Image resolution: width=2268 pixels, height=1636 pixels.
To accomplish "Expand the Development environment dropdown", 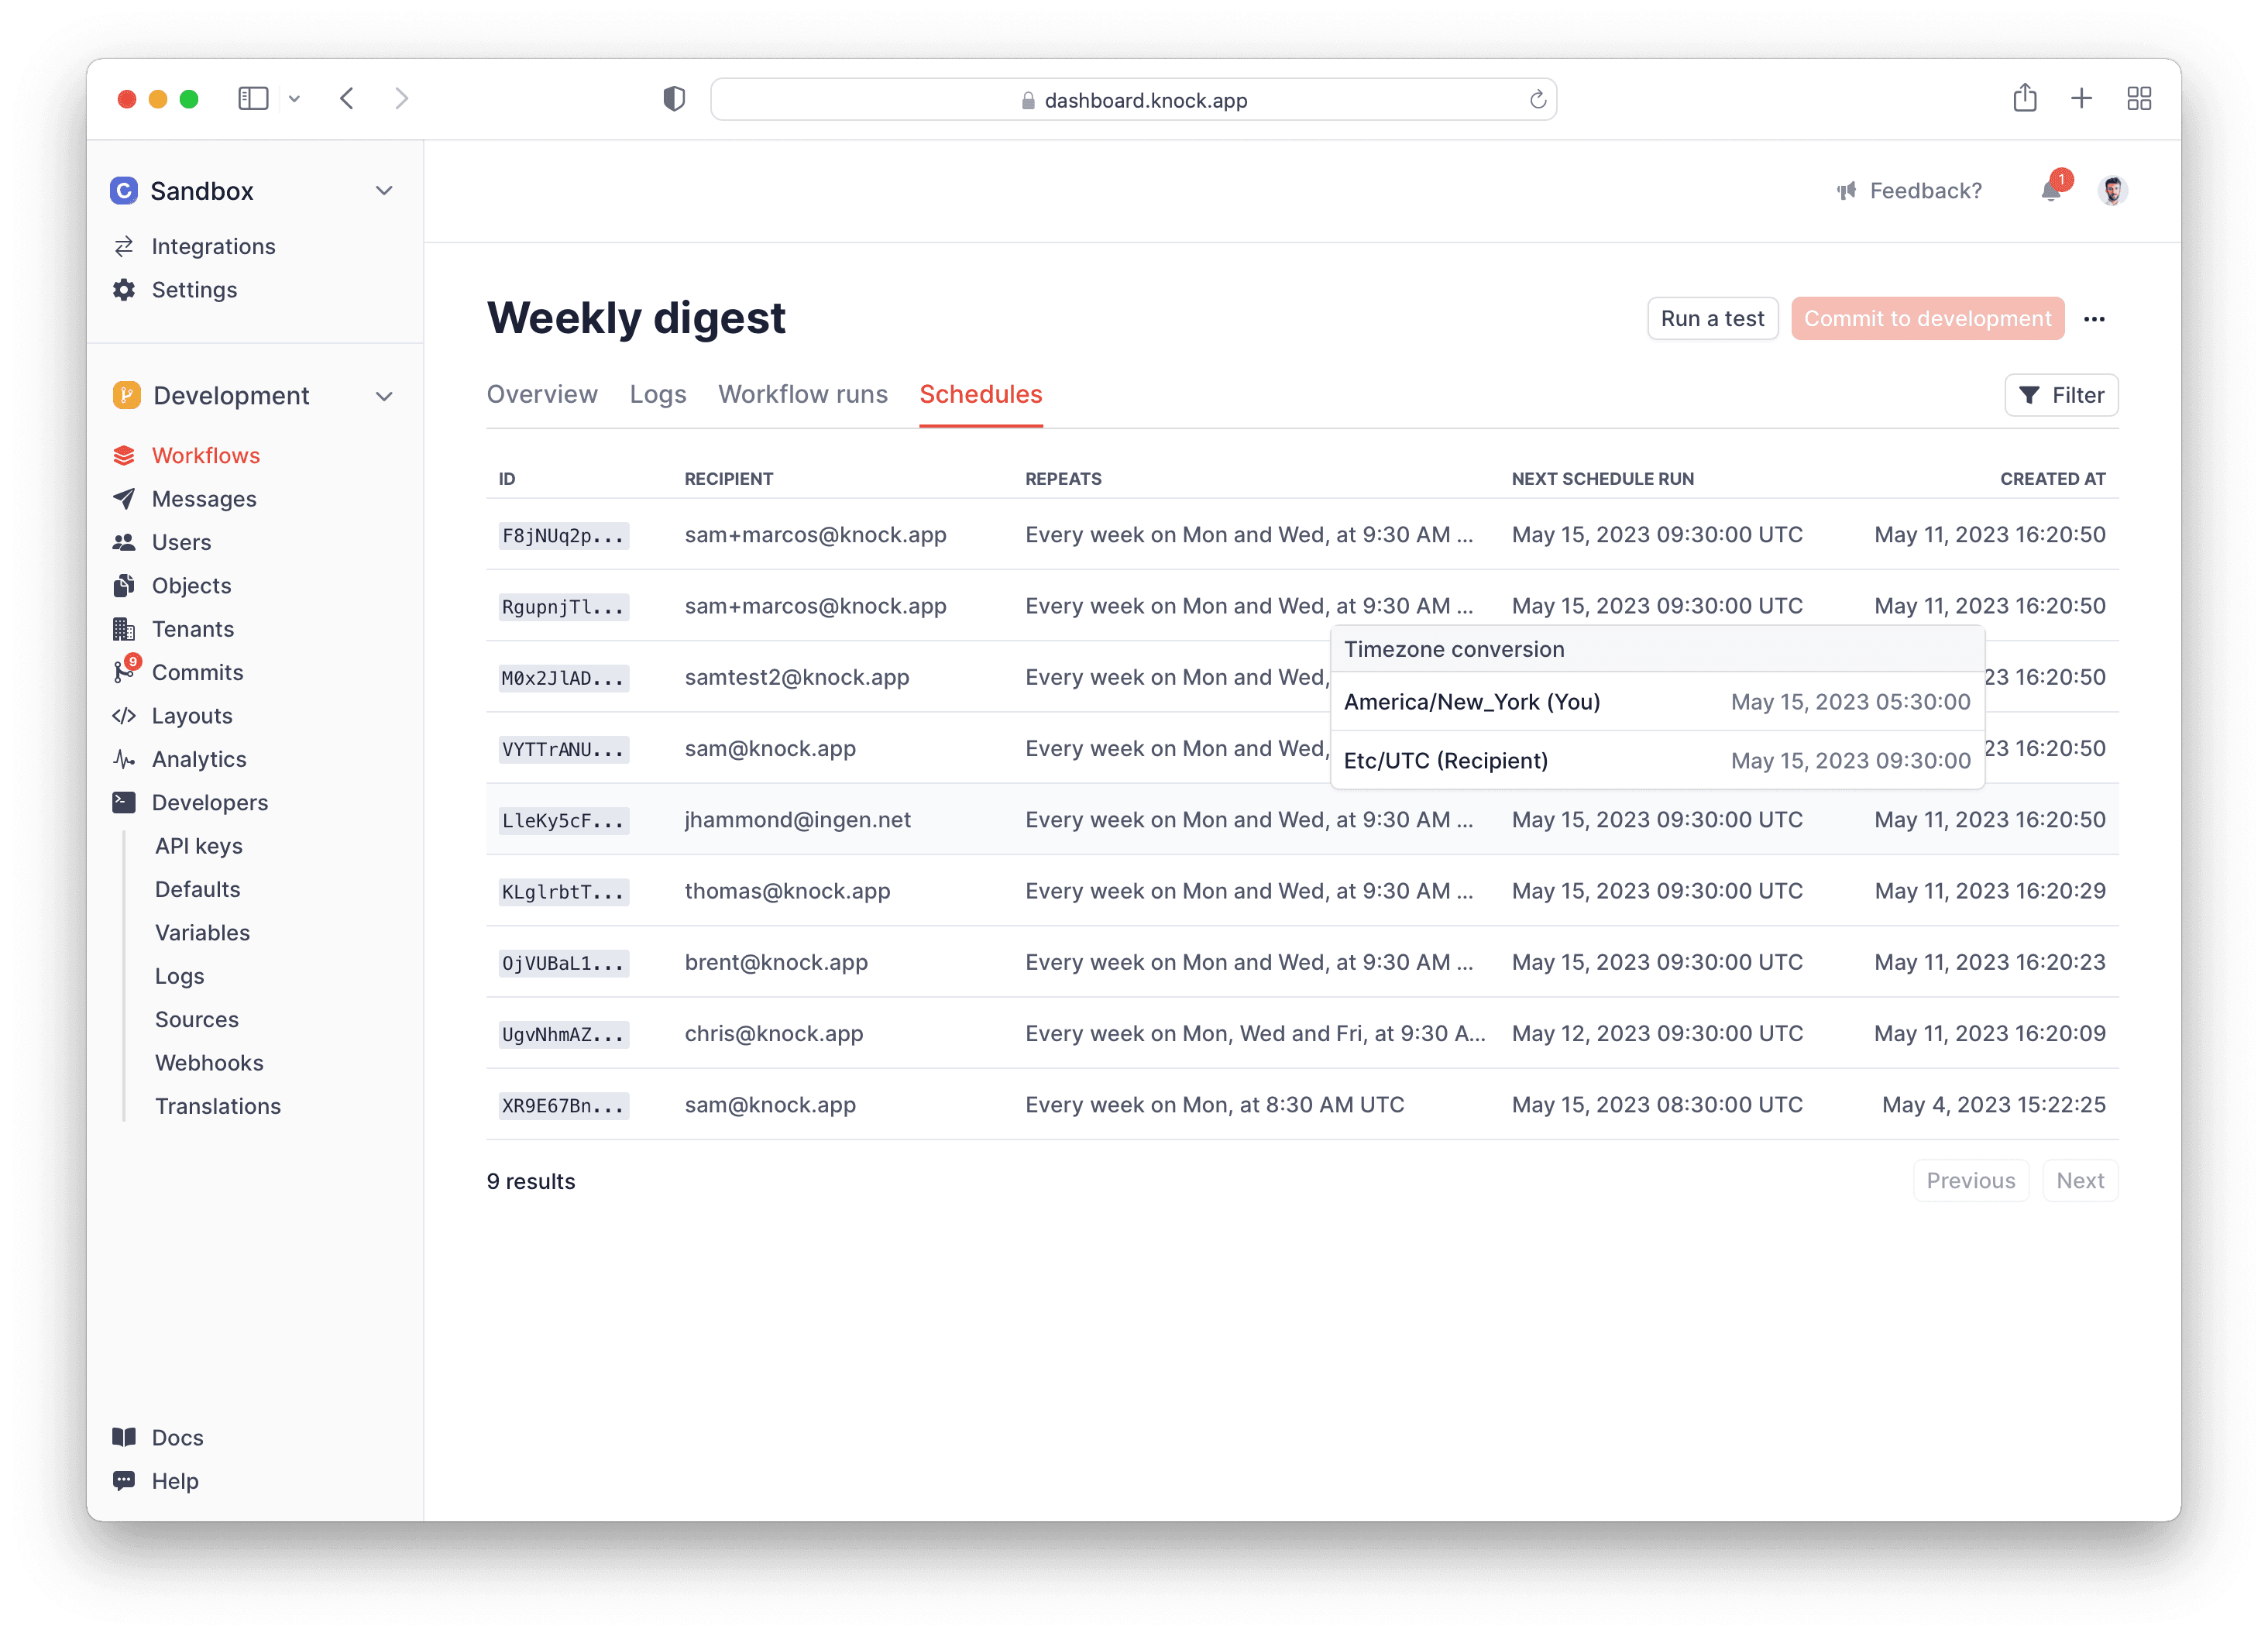I will click(387, 394).
